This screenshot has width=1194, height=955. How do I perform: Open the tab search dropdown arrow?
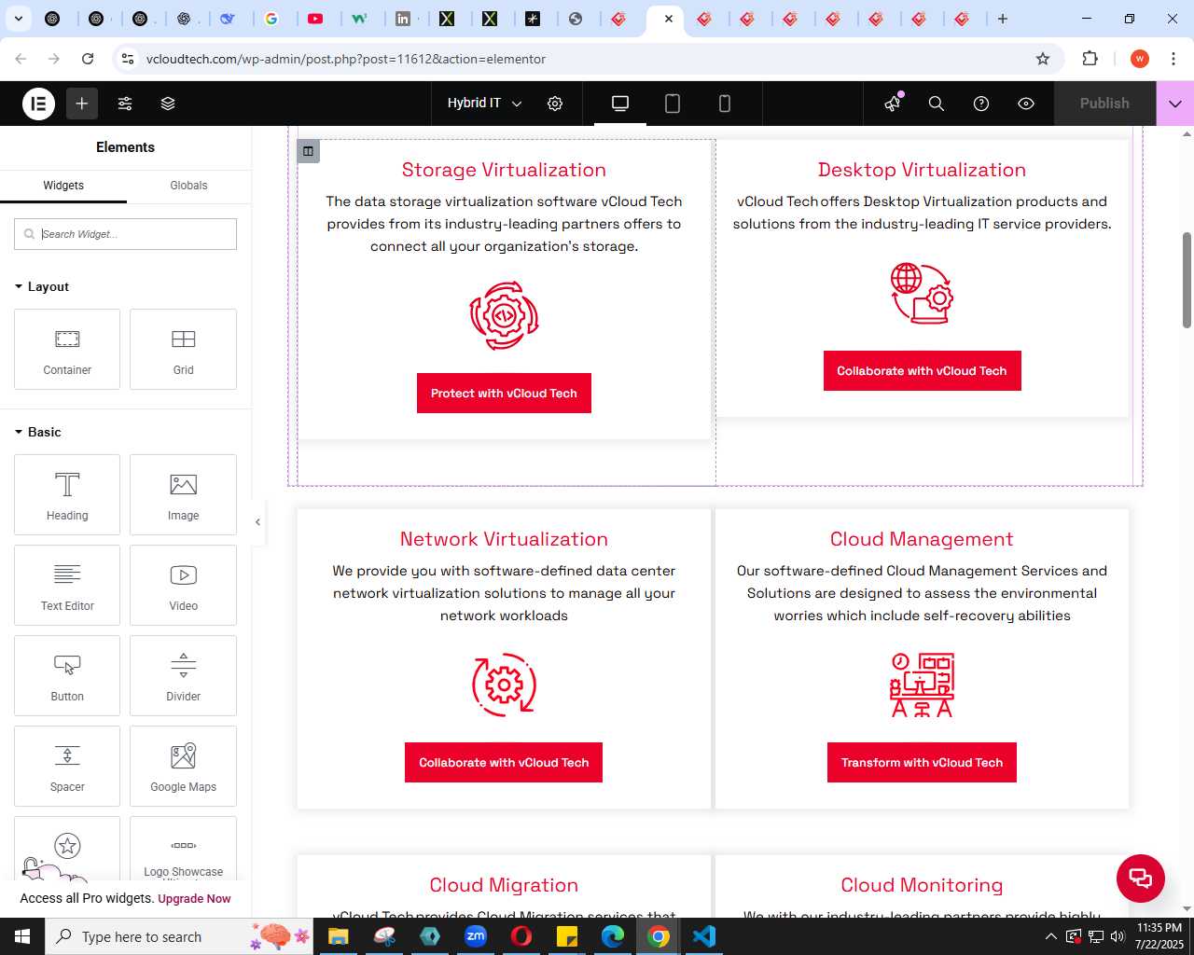point(19,19)
